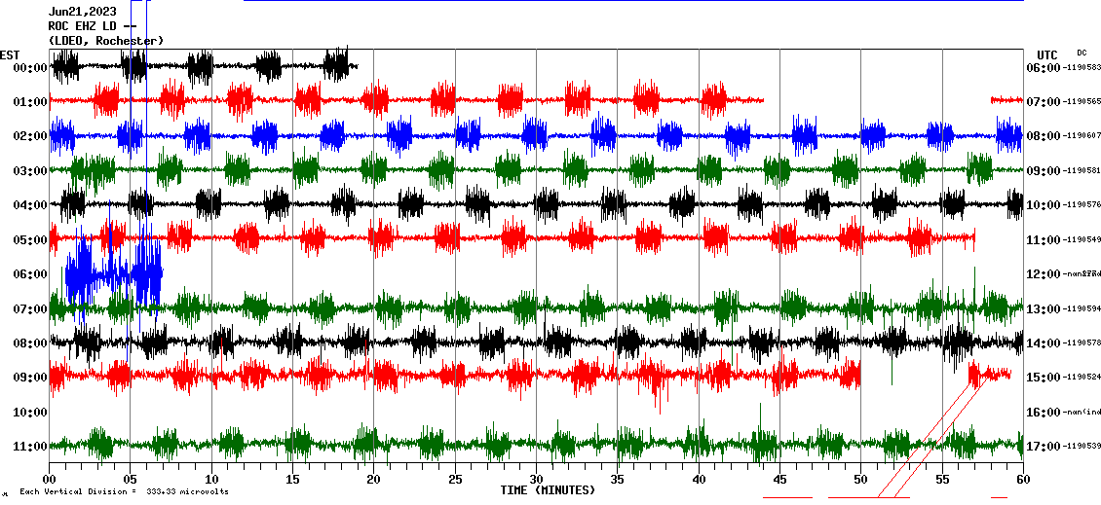Screen dimensions: 1101x505
Task: Click the 08:00 UTC DC offset value
Action: [x=1082, y=137]
